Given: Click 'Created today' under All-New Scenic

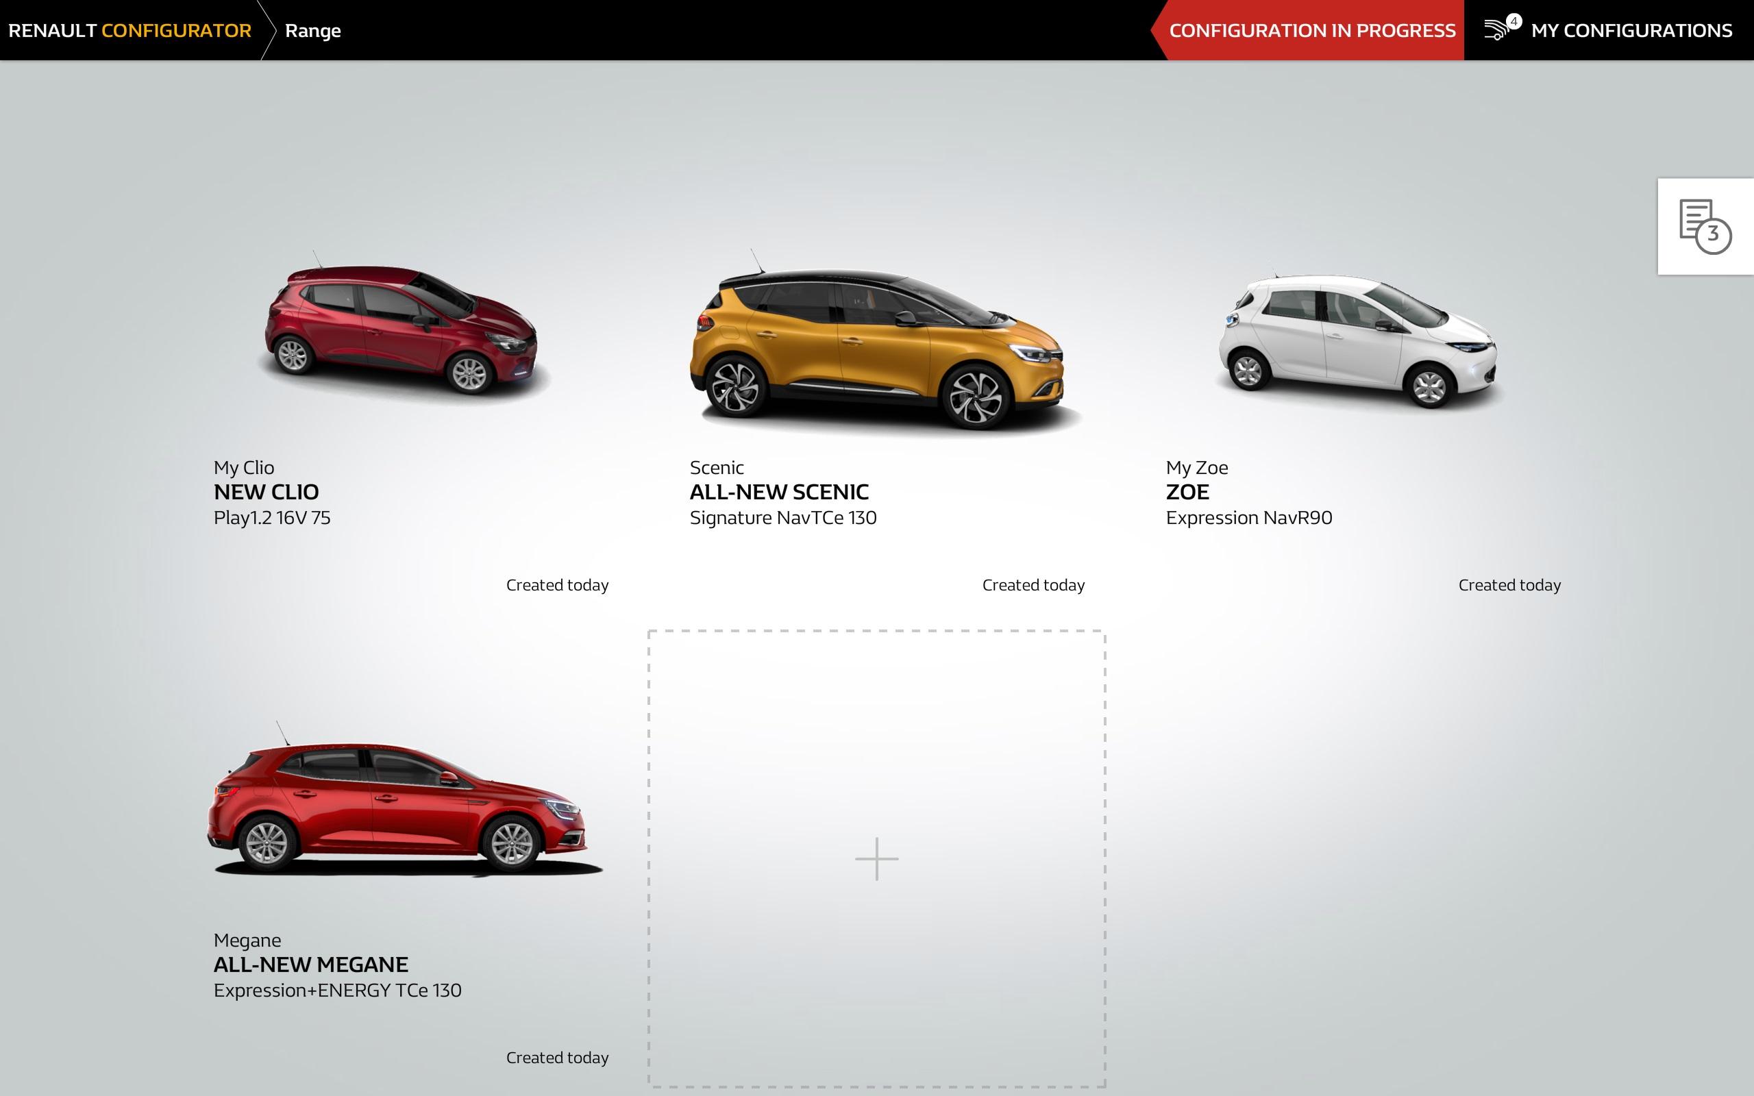Looking at the screenshot, I should pos(1033,585).
